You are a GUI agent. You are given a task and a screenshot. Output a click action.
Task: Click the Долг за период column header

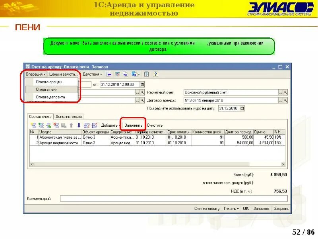[x=239, y=132]
